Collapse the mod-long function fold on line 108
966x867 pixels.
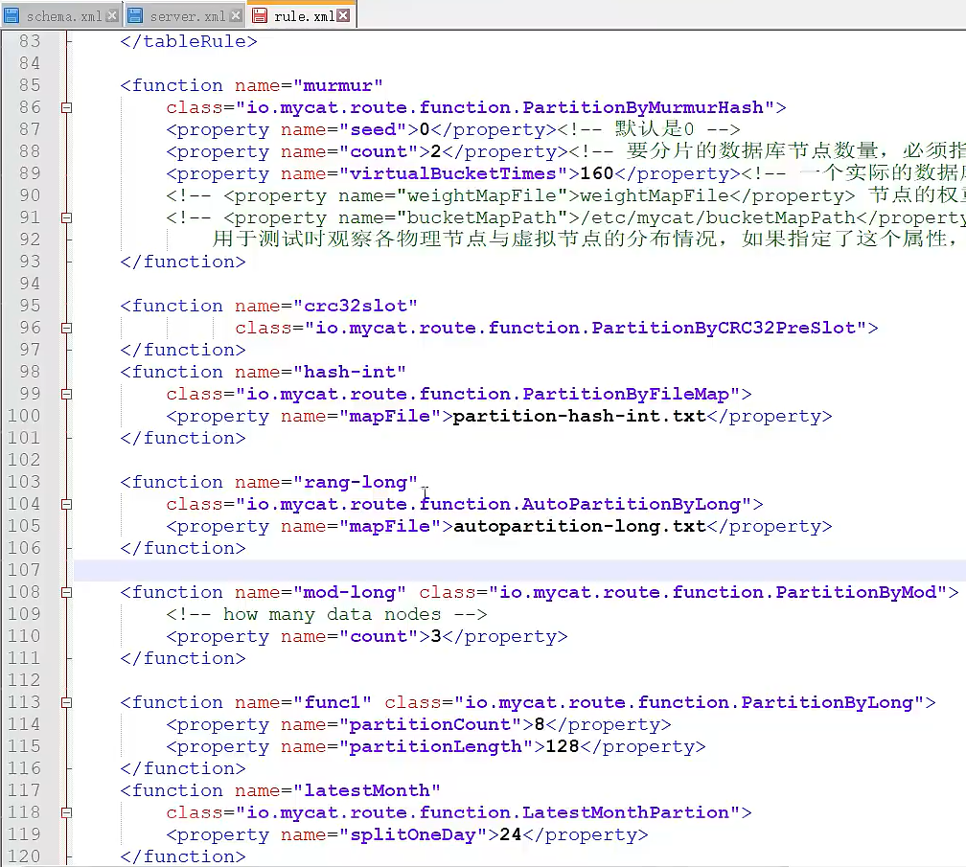tap(66, 592)
